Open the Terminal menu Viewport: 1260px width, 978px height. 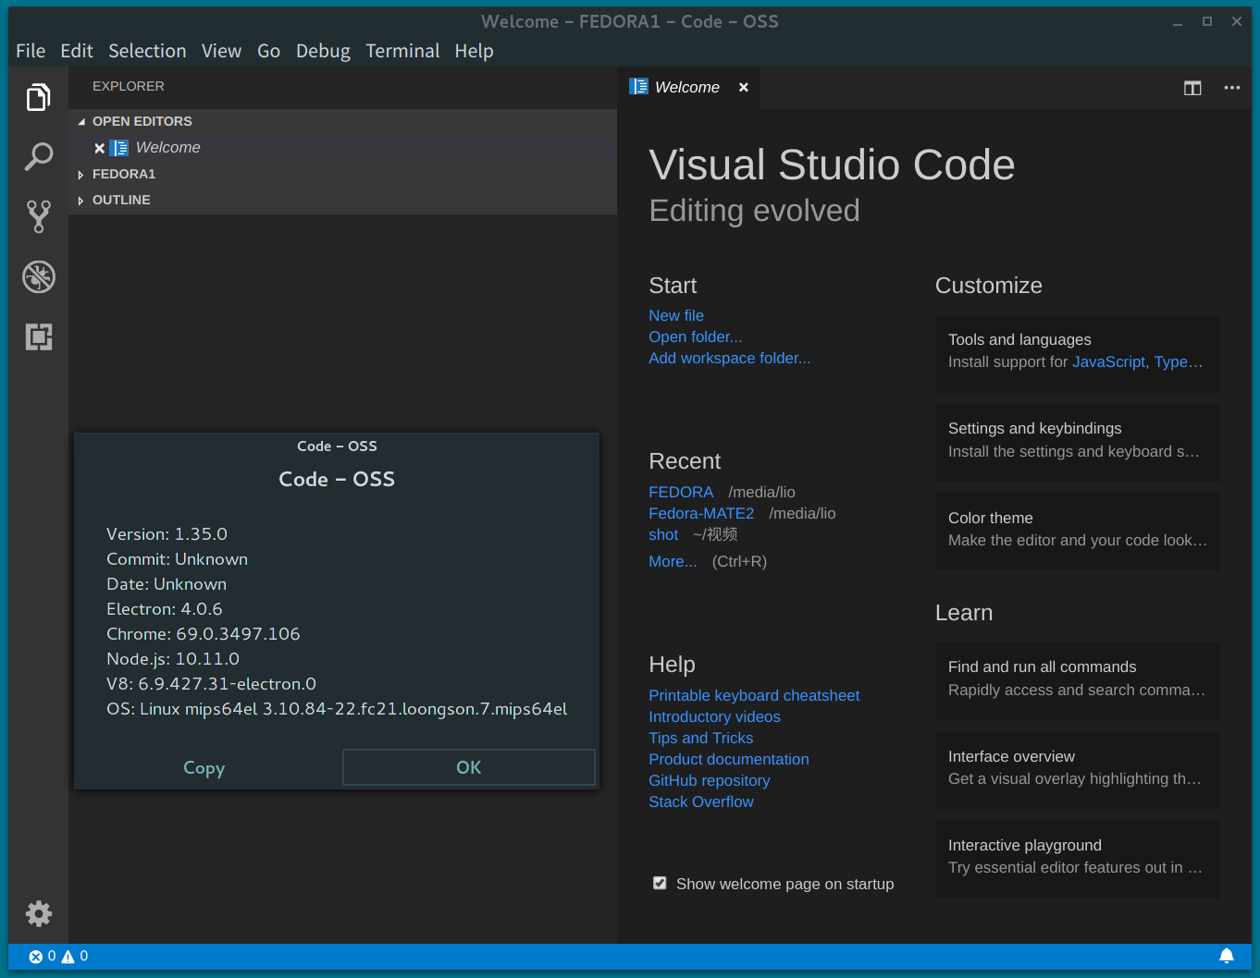(x=402, y=51)
